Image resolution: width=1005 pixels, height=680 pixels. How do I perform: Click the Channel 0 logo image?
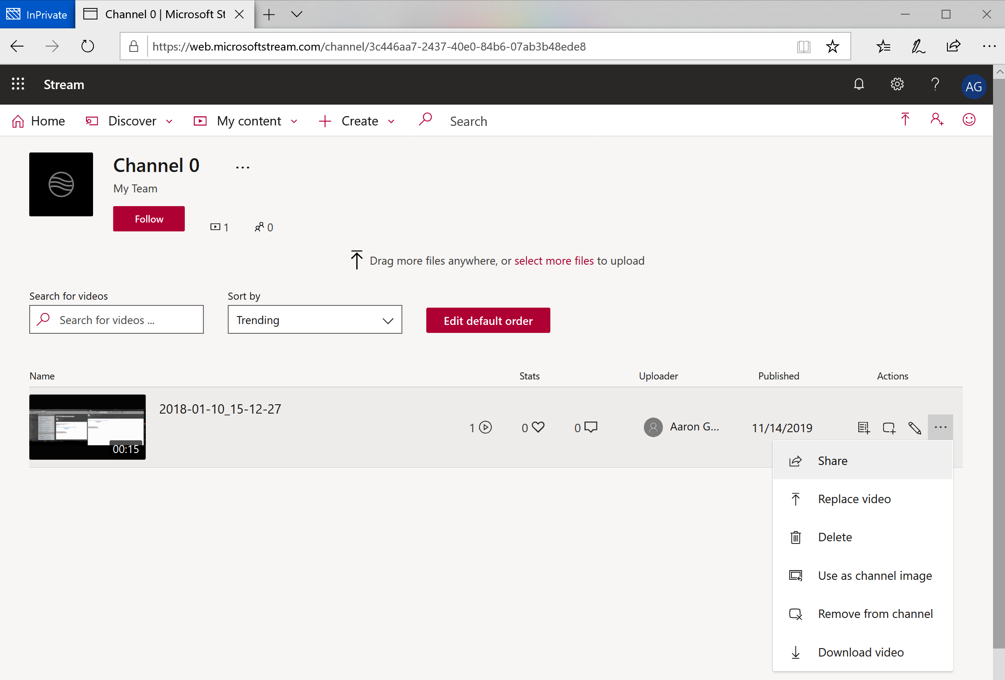click(x=61, y=184)
